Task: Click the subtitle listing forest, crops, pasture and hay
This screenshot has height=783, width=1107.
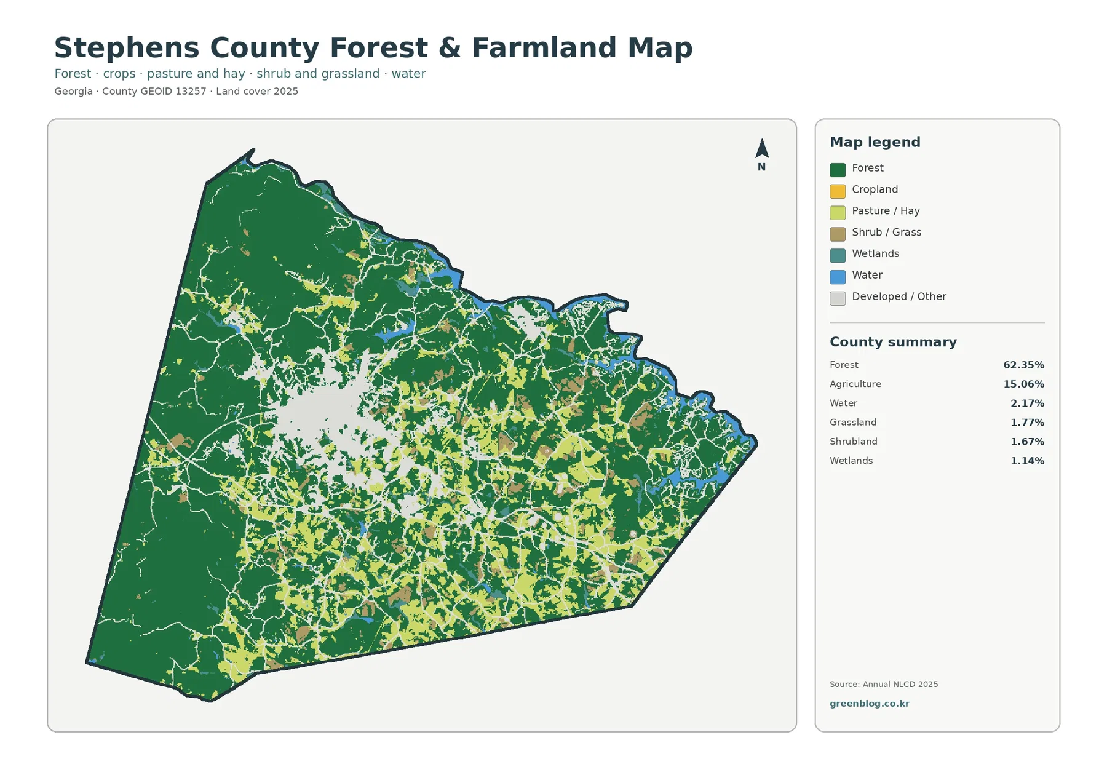Action: point(240,74)
